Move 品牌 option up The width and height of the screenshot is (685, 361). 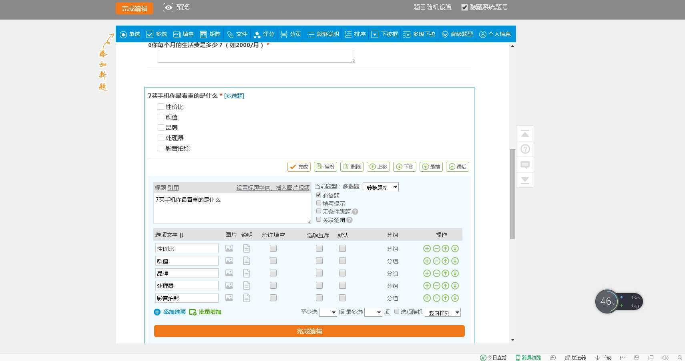coord(446,273)
